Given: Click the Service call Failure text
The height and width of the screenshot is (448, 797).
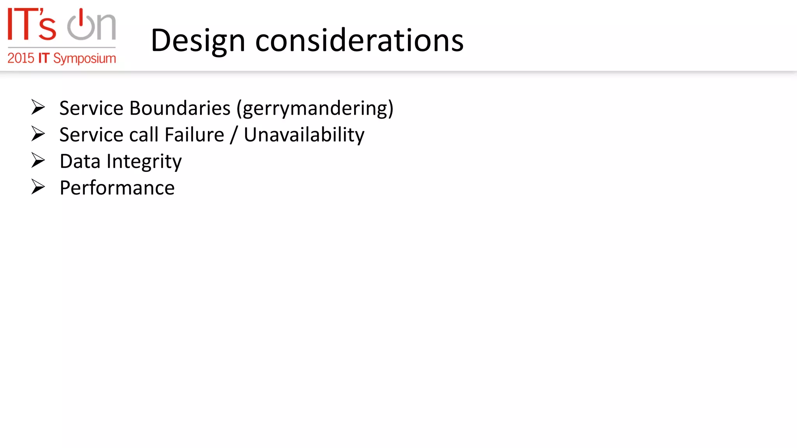Looking at the screenshot, I should pos(142,135).
